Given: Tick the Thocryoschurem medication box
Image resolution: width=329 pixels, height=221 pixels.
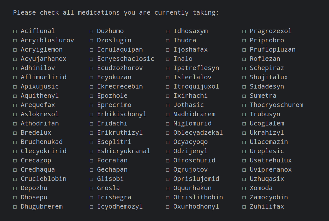Looking at the screenshot, I should click(x=244, y=105).
